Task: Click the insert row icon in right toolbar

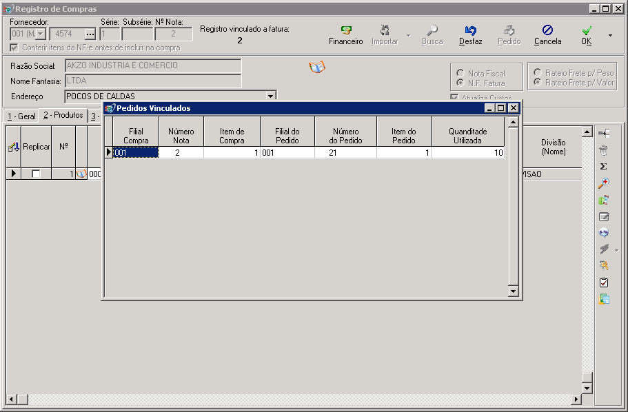Action: [604, 134]
